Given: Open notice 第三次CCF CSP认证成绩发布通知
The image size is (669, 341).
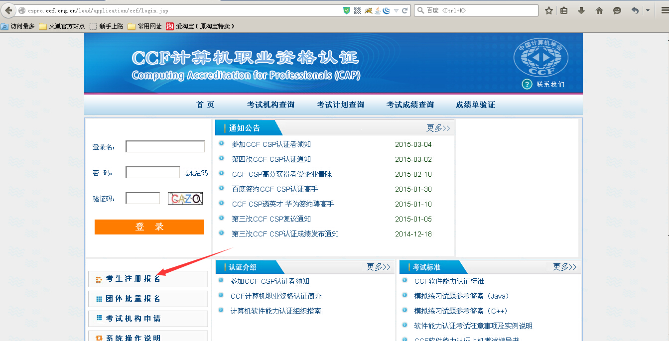Looking at the screenshot, I should pyautogui.click(x=285, y=234).
